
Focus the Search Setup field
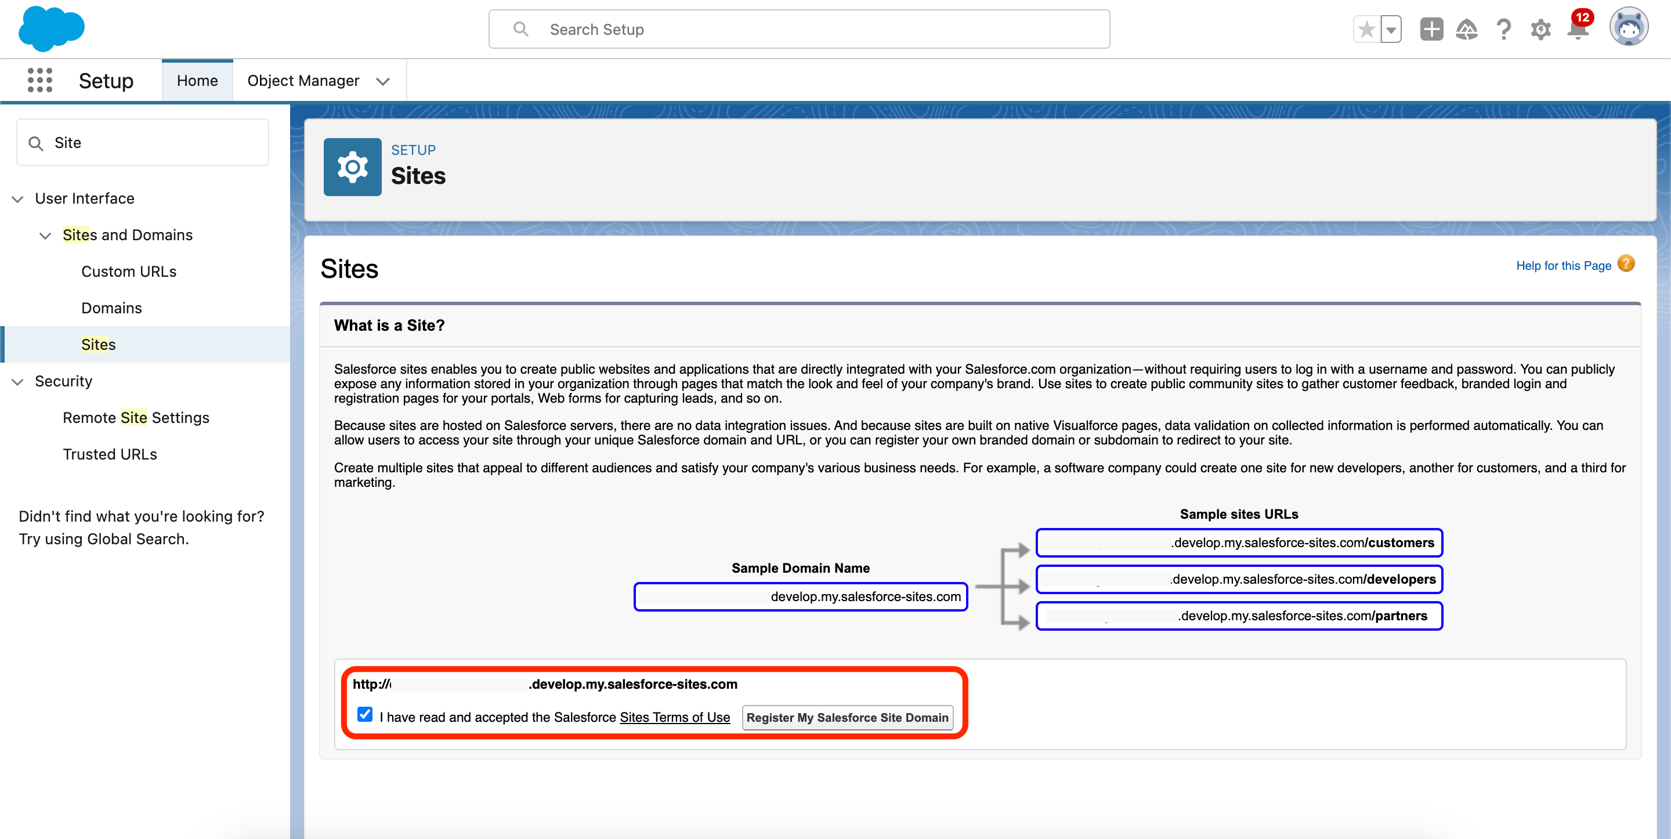click(x=798, y=29)
